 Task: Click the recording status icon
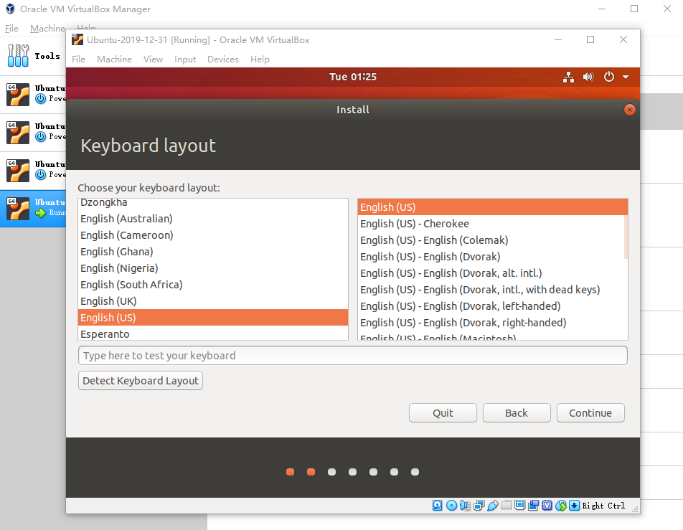click(x=533, y=505)
